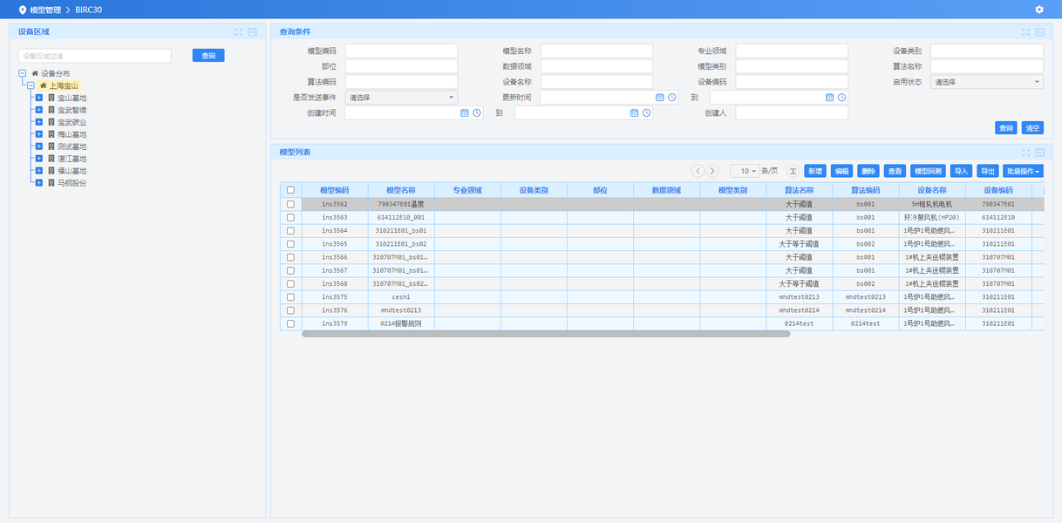Maximize the 模型列表 panel with its fullscreen icon
1062x523 pixels.
click(1026, 153)
